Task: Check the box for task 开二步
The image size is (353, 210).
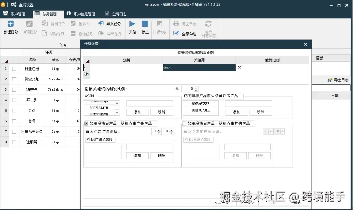Action: click(x=14, y=100)
